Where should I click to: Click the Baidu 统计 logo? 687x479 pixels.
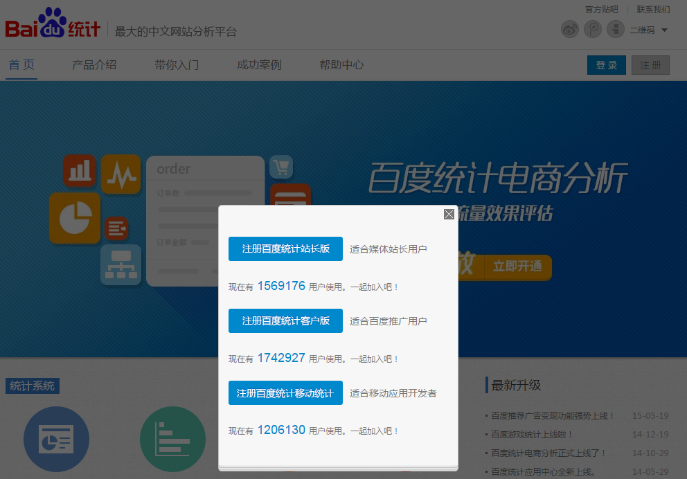point(53,26)
